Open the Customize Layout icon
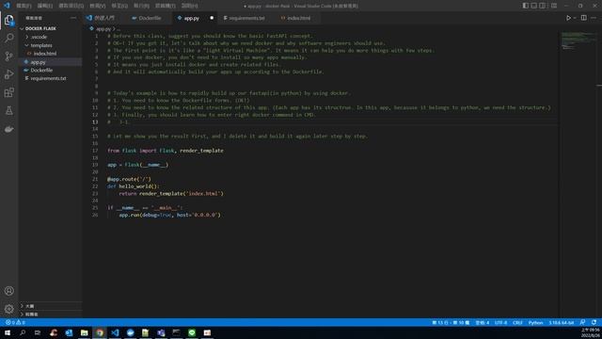Viewport: 602px width, 339px height. [554, 6]
